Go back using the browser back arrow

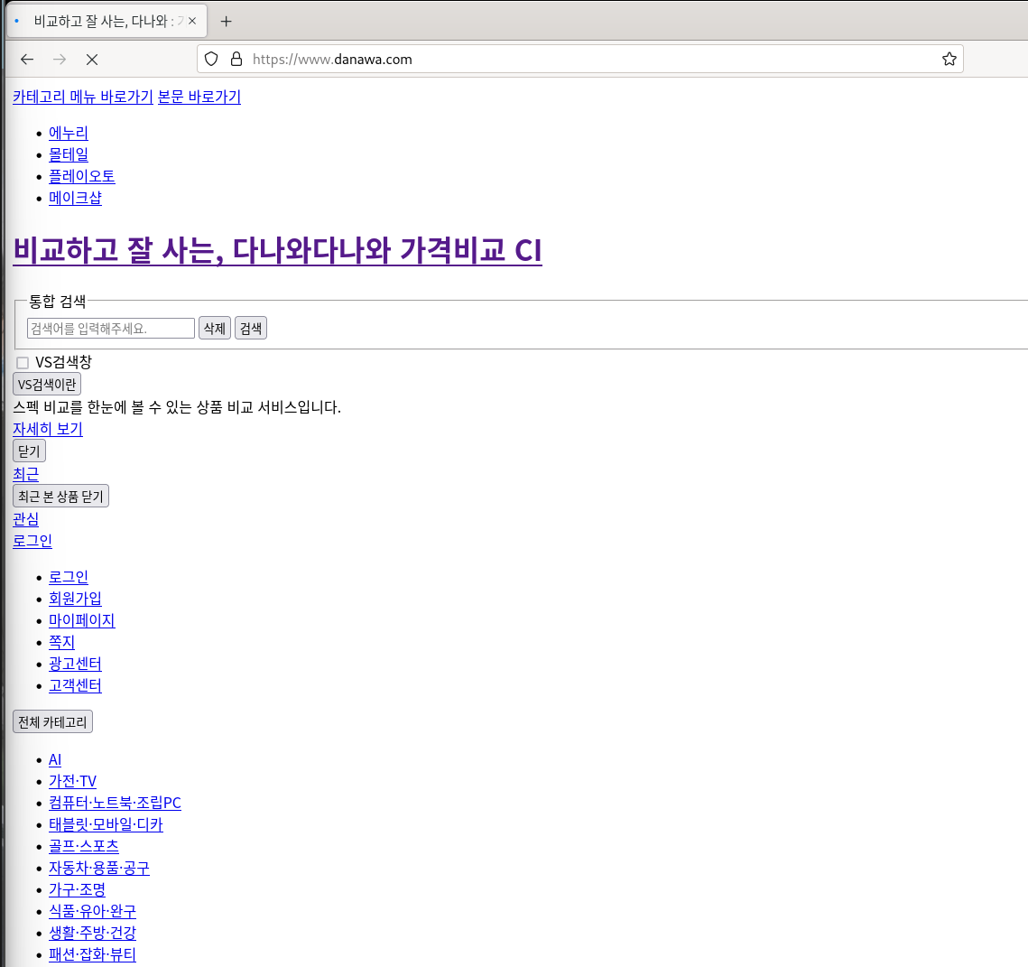27,60
